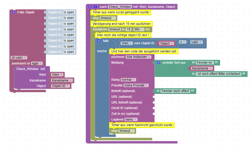Click the 'erstelle Text aus' label
This screenshot has height=146, width=251.
[174, 63]
